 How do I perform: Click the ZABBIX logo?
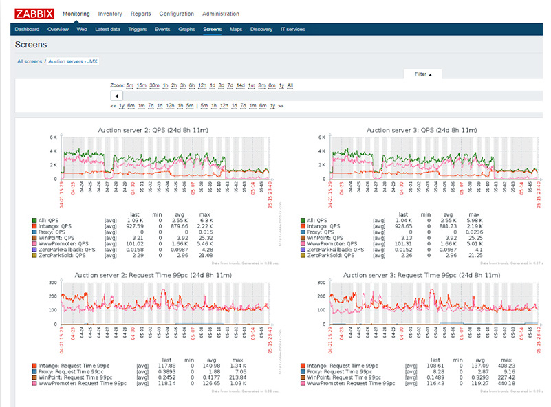click(34, 14)
